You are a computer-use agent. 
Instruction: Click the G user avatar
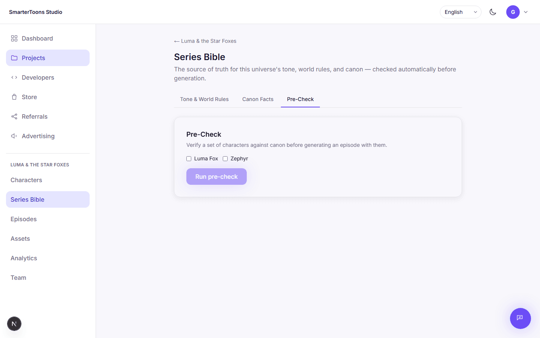click(513, 12)
